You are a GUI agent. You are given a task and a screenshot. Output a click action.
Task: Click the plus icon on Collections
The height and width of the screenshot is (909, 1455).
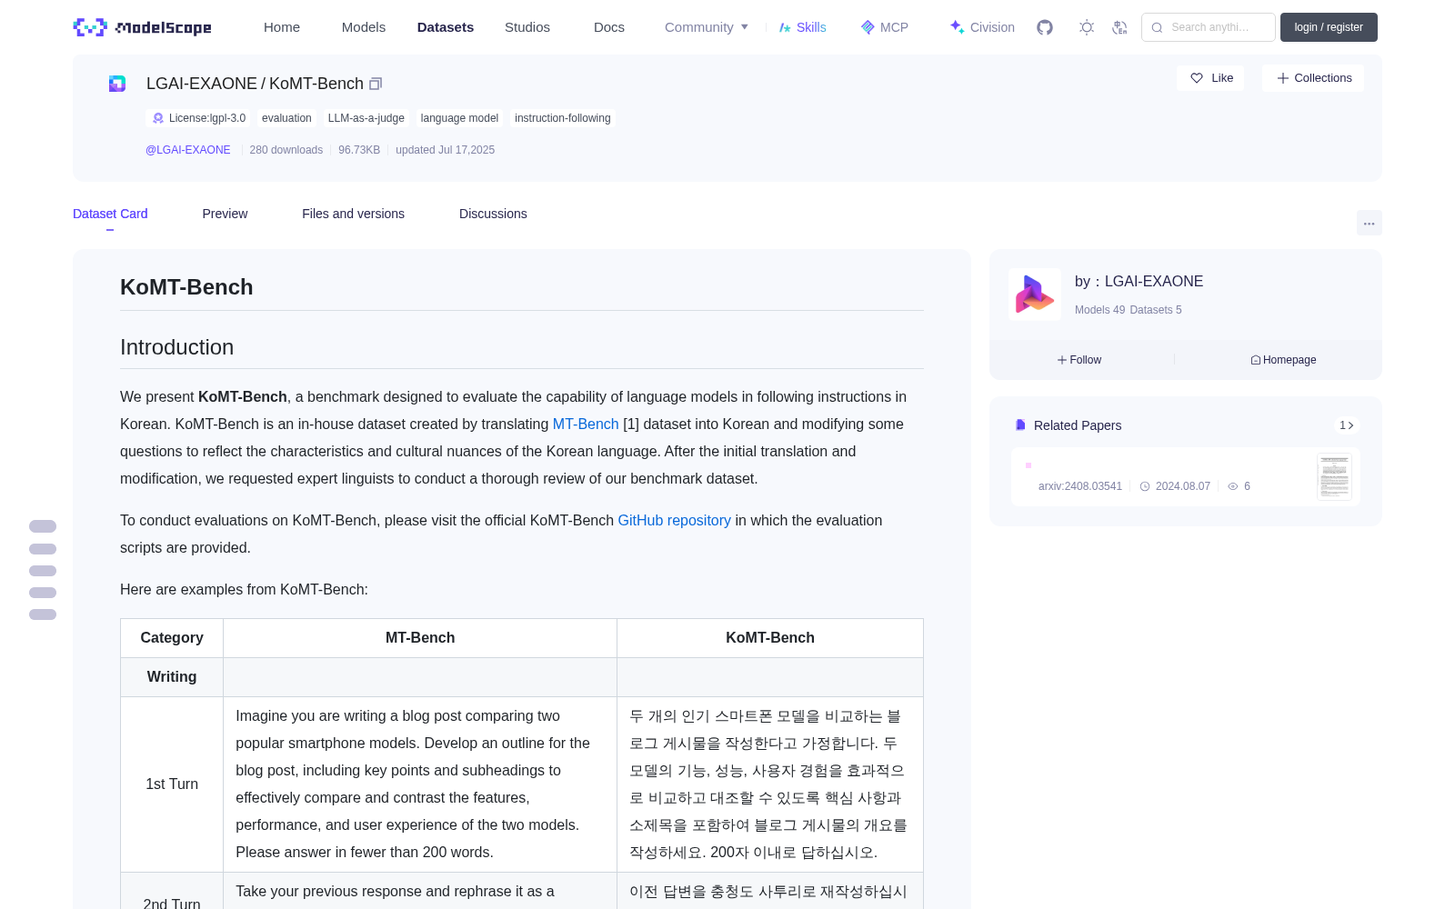1283,78
